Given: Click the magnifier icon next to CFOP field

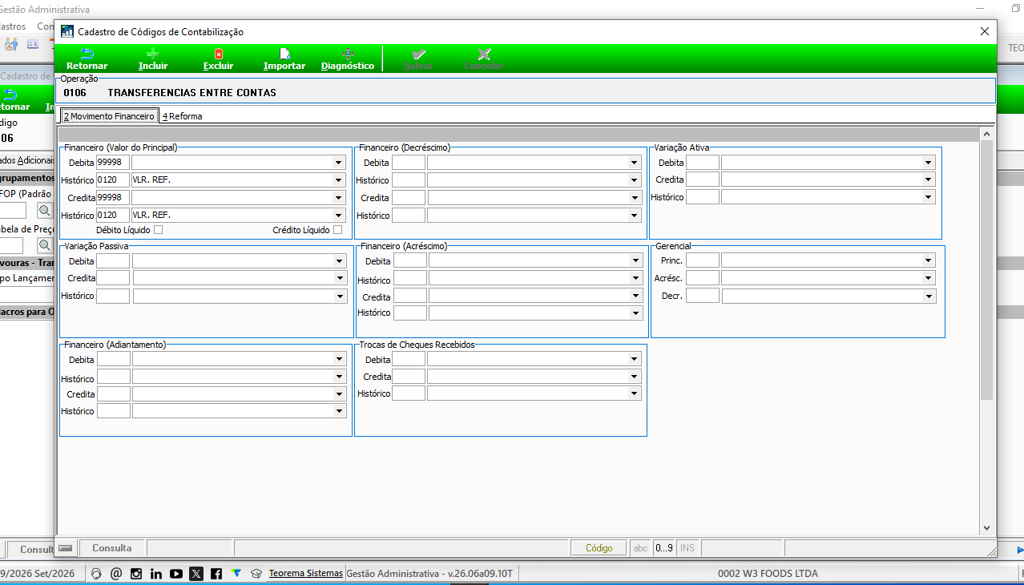Looking at the screenshot, I should (x=45, y=211).
